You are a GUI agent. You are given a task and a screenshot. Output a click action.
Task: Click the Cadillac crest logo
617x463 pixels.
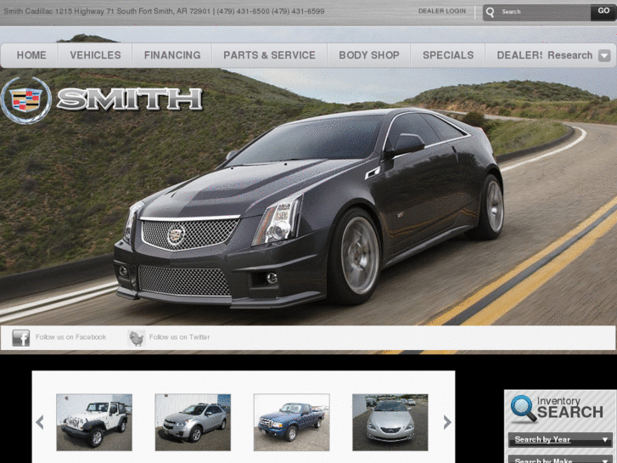pyautogui.click(x=26, y=100)
